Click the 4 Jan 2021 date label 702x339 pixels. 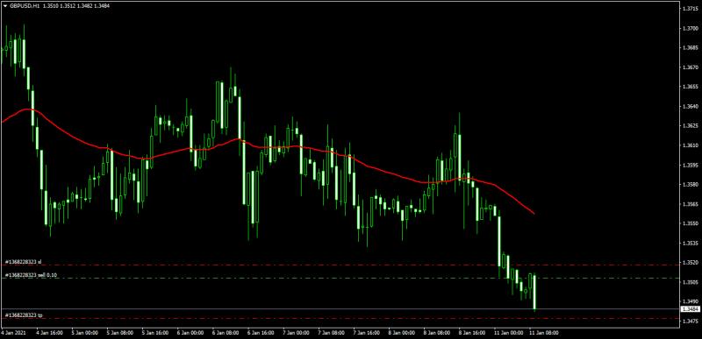(11, 333)
